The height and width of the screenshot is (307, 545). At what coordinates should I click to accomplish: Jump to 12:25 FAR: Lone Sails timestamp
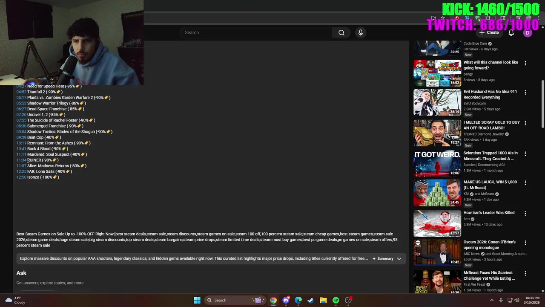click(21, 171)
